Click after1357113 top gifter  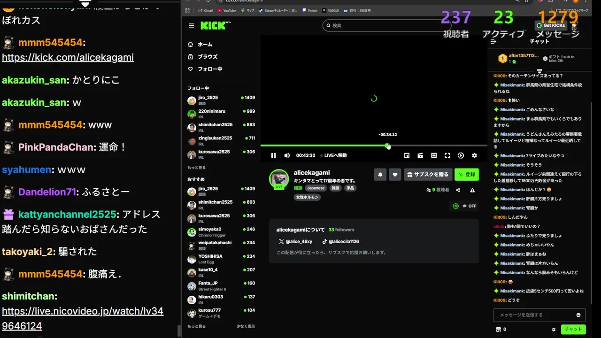[x=519, y=58]
